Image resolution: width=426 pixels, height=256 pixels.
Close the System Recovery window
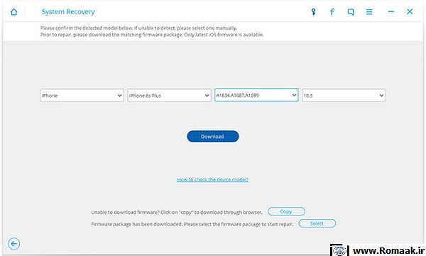pyautogui.click(x=410, y=11)
